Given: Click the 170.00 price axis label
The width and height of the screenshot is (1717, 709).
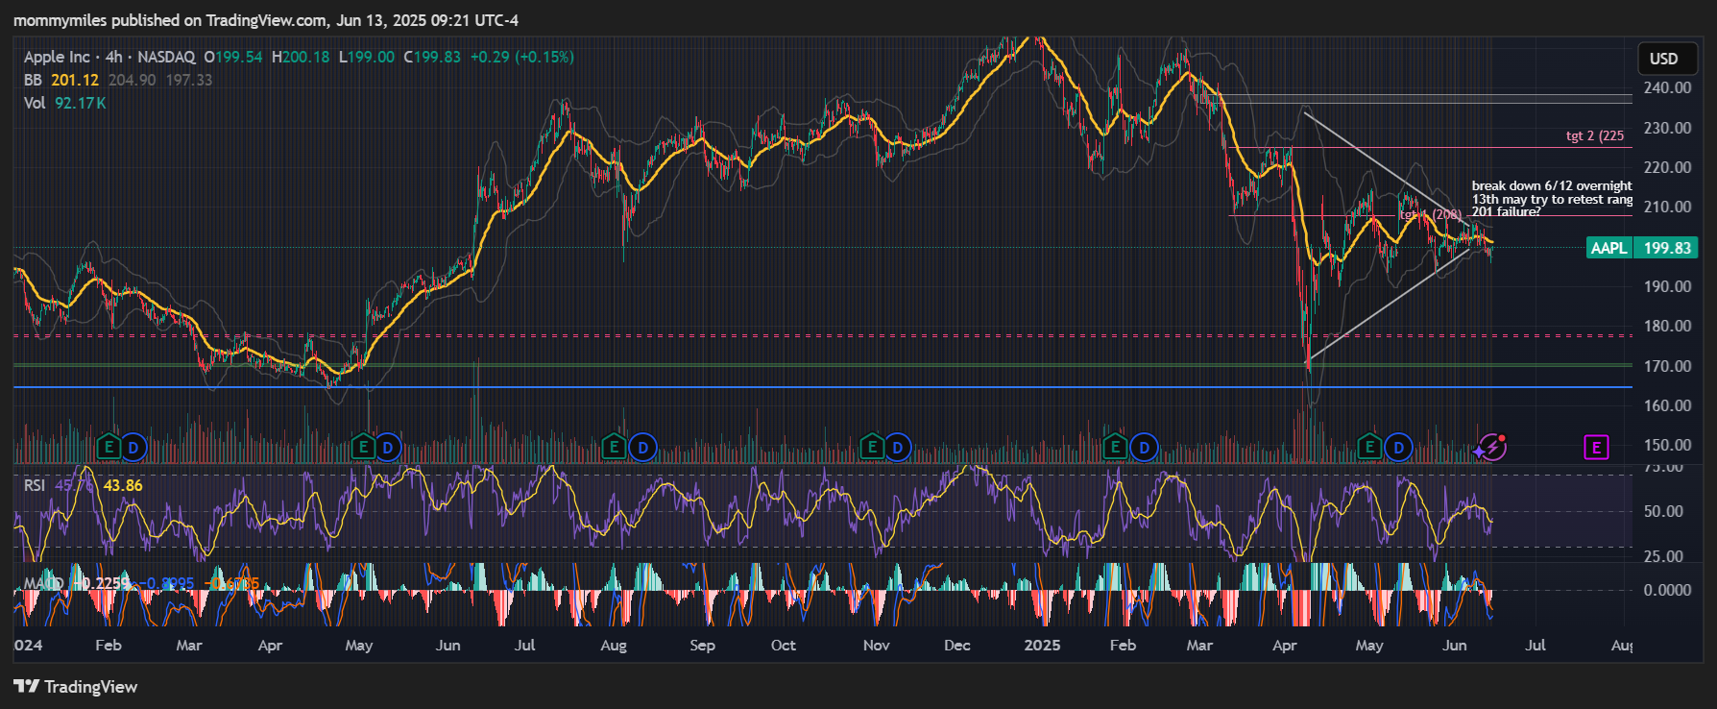Looking at the screenshot, I should pyautogui.click(x=1668, y=366).
